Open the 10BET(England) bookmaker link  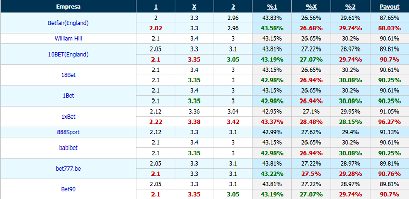[x=68, y=54]
